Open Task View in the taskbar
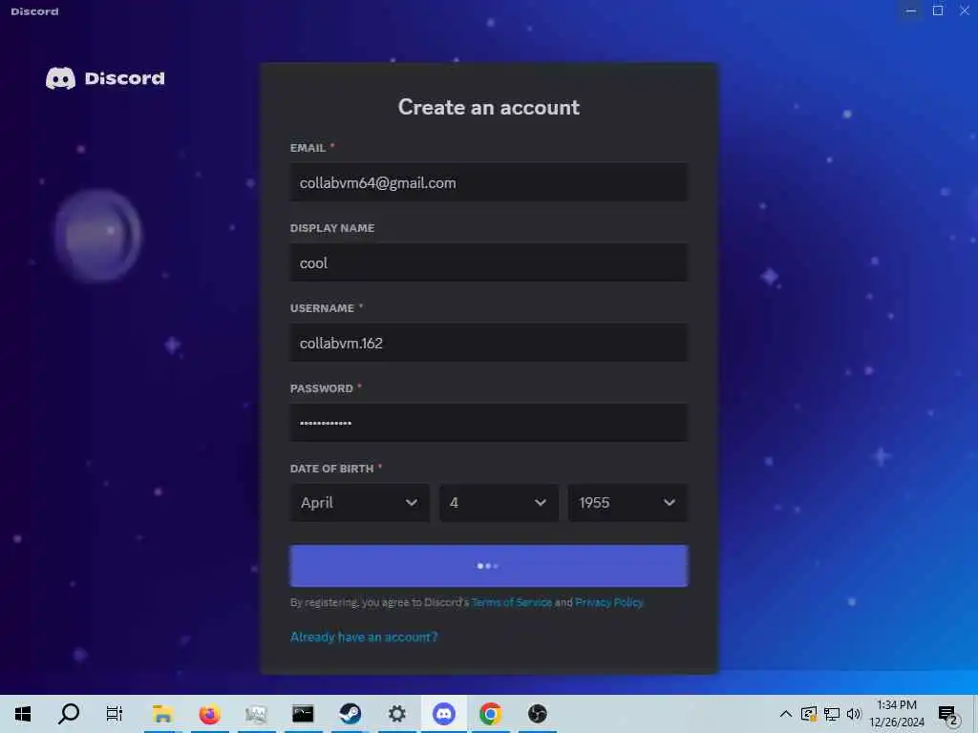Viewport: 978px width, 733px height. coord(115,714)
